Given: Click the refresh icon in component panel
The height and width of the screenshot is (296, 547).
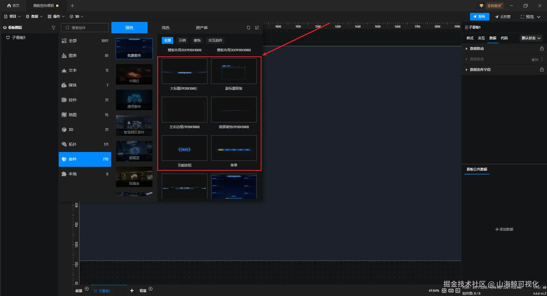Looking at the screenshot, I should (248, 28).
